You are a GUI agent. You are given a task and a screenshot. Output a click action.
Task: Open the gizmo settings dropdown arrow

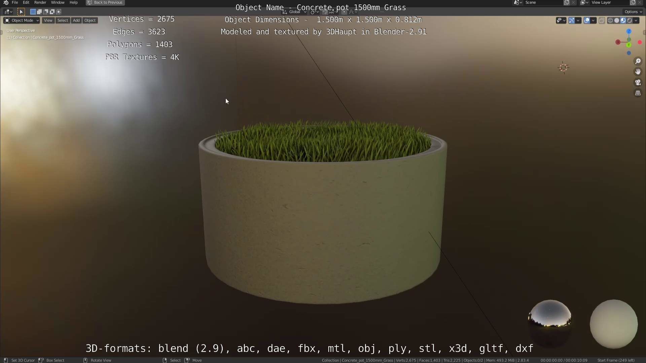click(578, 21)
